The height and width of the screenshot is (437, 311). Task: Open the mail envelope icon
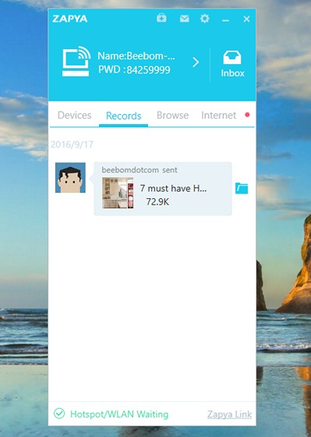184,19
